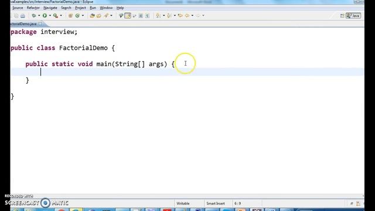This screenshot has height=211, width=375.
Task: Open the Window menu
Action: [106, 8]
